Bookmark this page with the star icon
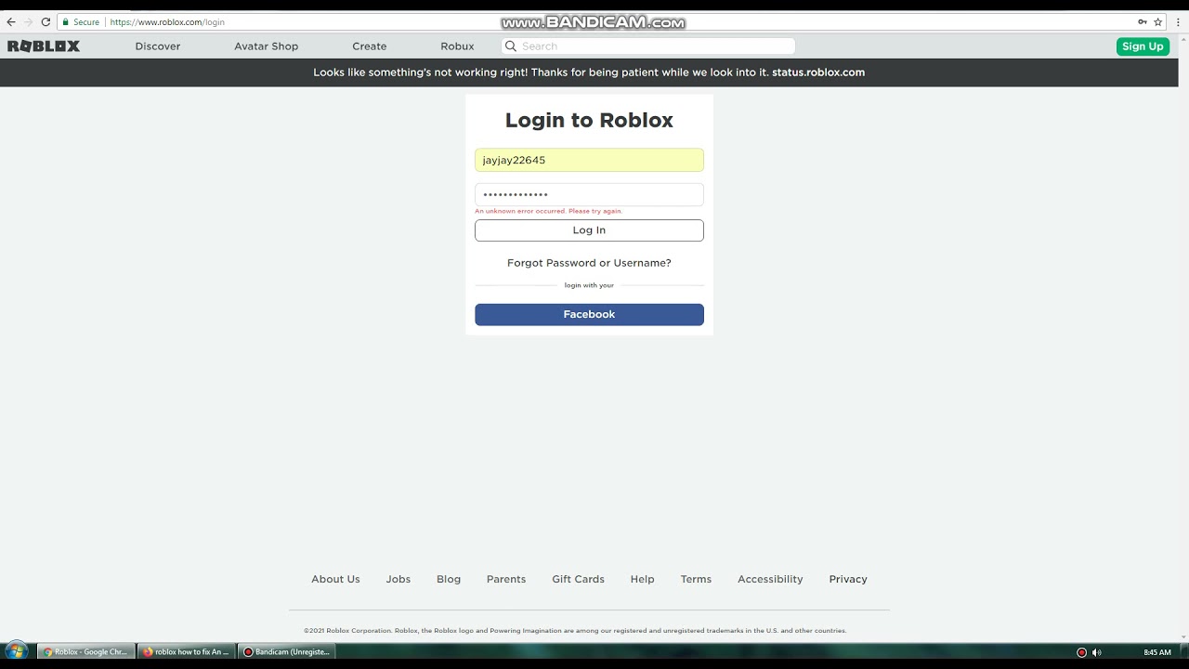 click(1157, 21)
